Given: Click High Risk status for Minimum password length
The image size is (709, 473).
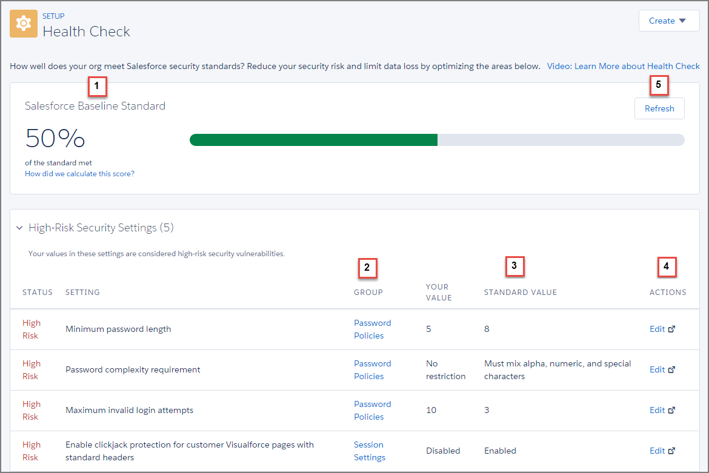Looking at the screenshot, I should click(32, 329).
